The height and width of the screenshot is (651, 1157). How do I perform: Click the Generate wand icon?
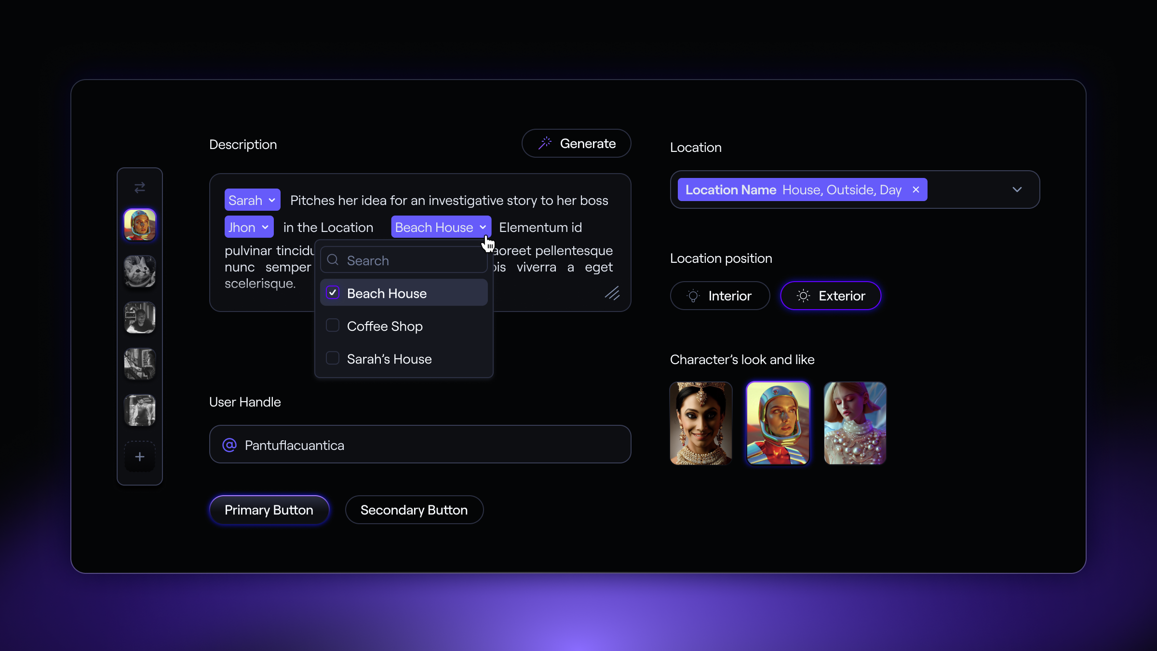pyautogui.click(x=545, y=143)
